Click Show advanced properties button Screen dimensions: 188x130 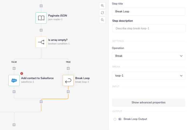[x=149, y=102]
